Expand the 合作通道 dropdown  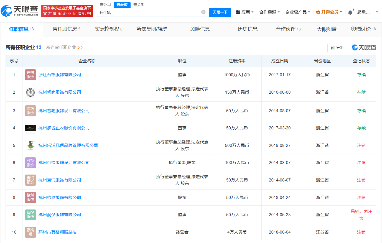pyautogui.click(x=268, y=12)
